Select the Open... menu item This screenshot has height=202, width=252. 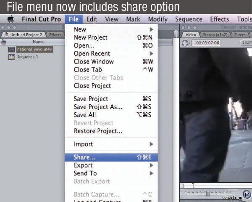pyautogui.click(x=111, y=45)
